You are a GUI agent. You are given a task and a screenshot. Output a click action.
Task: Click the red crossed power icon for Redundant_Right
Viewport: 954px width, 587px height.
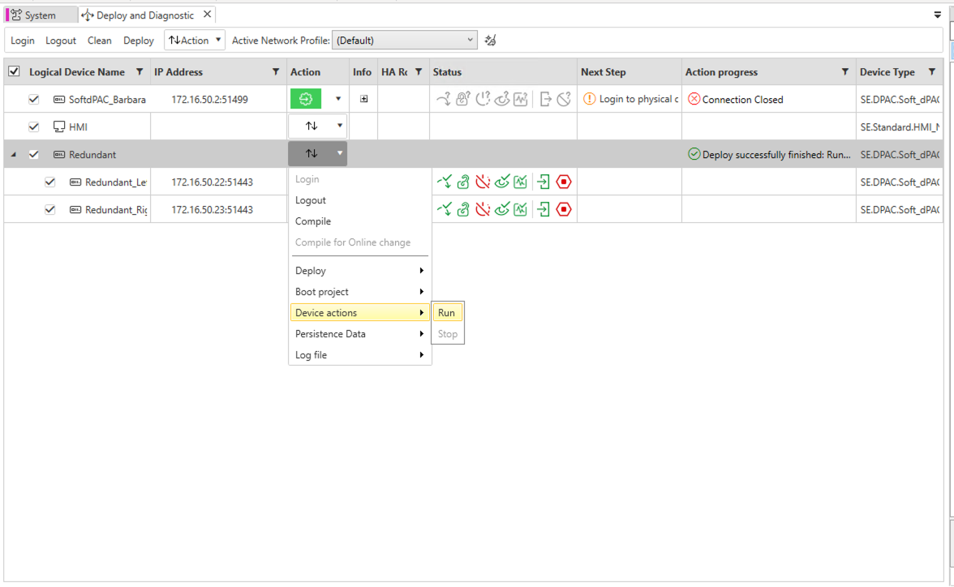coord(483,209)
